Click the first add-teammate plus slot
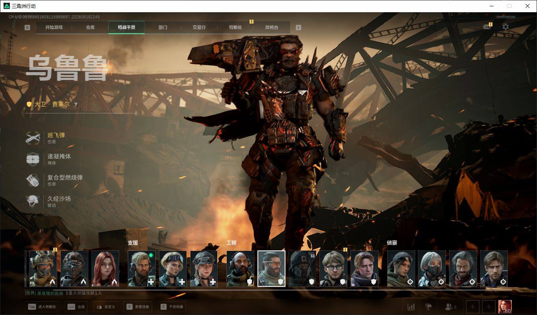537x315 pixels. pyautogui.click(x=473, y=307)
